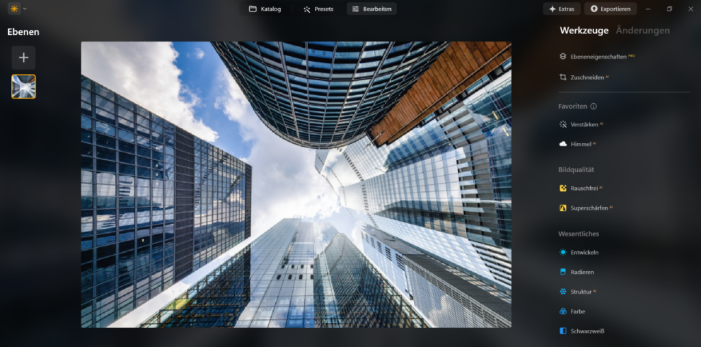Minimize the application window
701x347 pixels.
coord(648,9)
